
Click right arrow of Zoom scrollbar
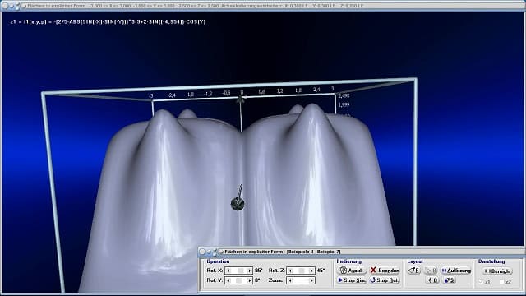point(311,280)
